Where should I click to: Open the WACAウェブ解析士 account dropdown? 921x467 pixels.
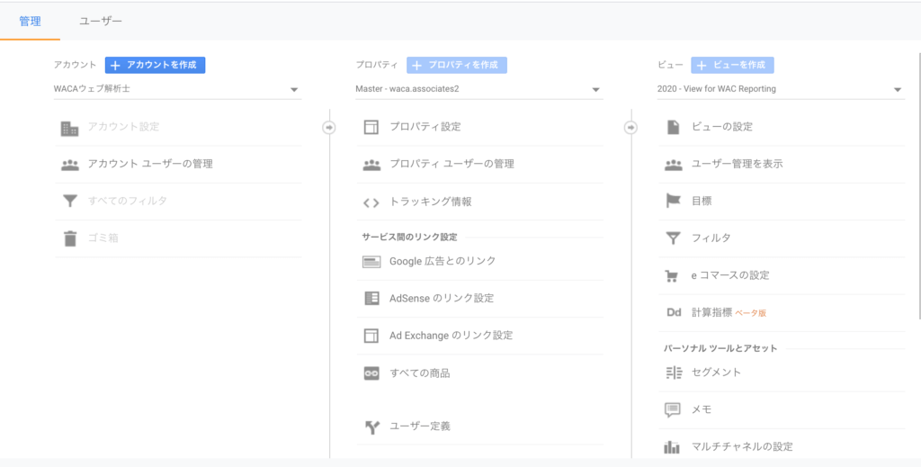(x=177, y=89)
